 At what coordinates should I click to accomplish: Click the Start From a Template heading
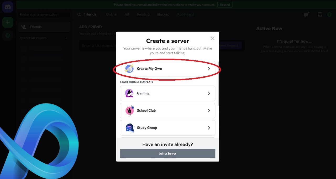136,82
